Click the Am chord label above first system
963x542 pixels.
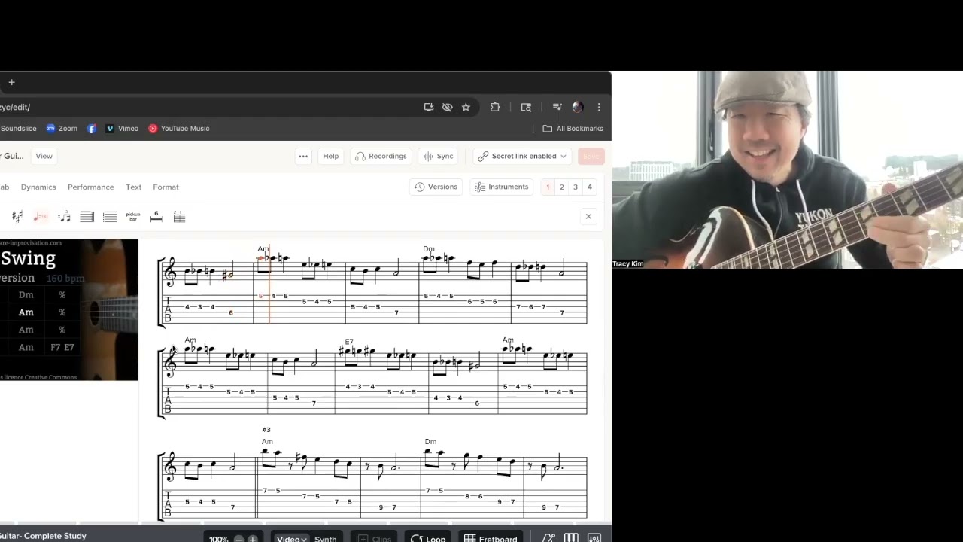tap(263, 249)
